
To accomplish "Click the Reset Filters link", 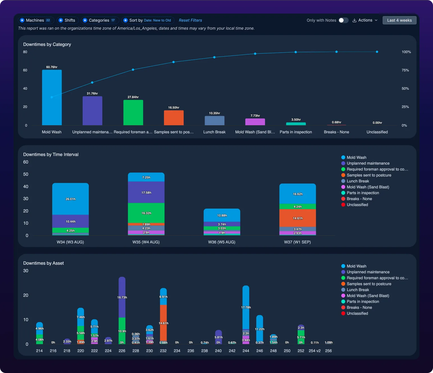I will [190, 20].
